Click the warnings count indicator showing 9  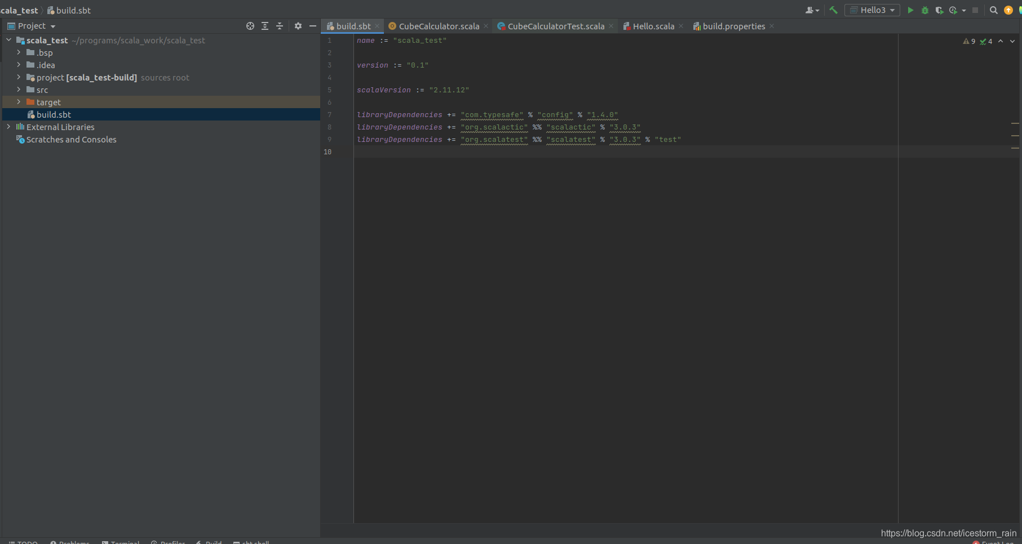970,41
